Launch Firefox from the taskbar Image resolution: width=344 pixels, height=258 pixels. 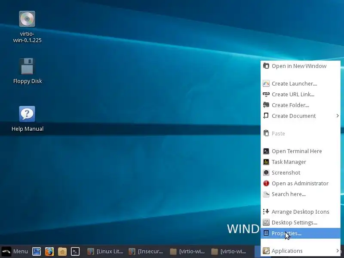point(49,252)
